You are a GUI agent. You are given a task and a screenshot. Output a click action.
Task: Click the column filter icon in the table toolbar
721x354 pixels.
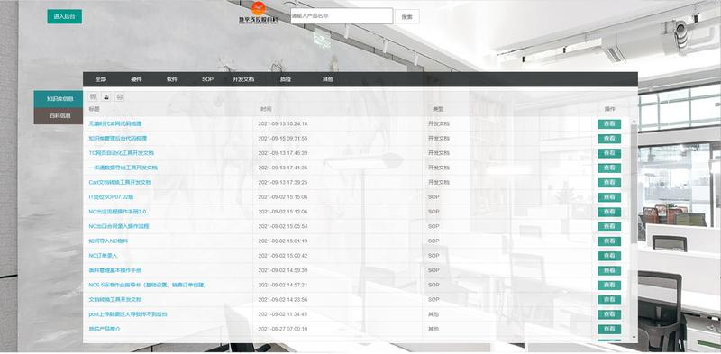click(x=93, y=96)
